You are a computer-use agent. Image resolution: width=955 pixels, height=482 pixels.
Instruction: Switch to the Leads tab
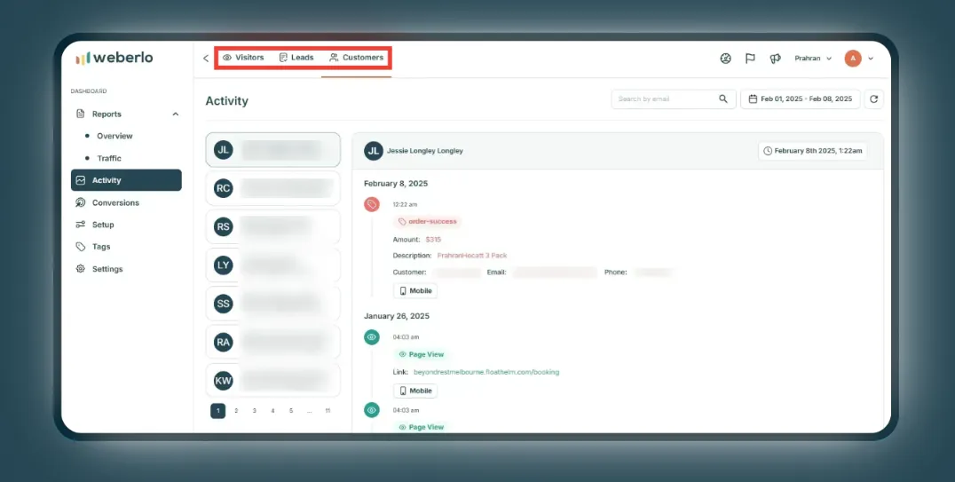tap(296, 58)
